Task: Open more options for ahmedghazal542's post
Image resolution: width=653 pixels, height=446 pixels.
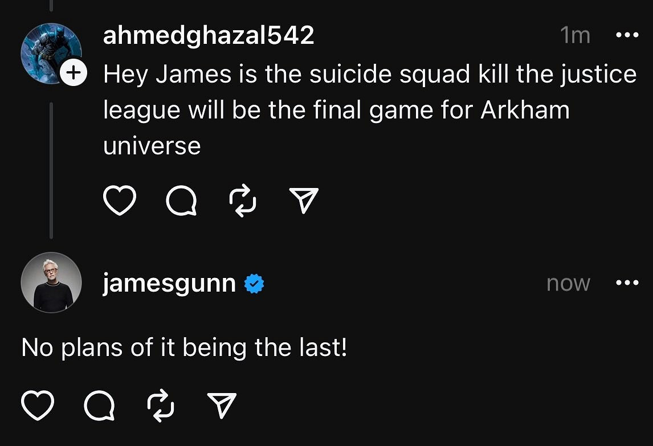Action: pos(627,36)
